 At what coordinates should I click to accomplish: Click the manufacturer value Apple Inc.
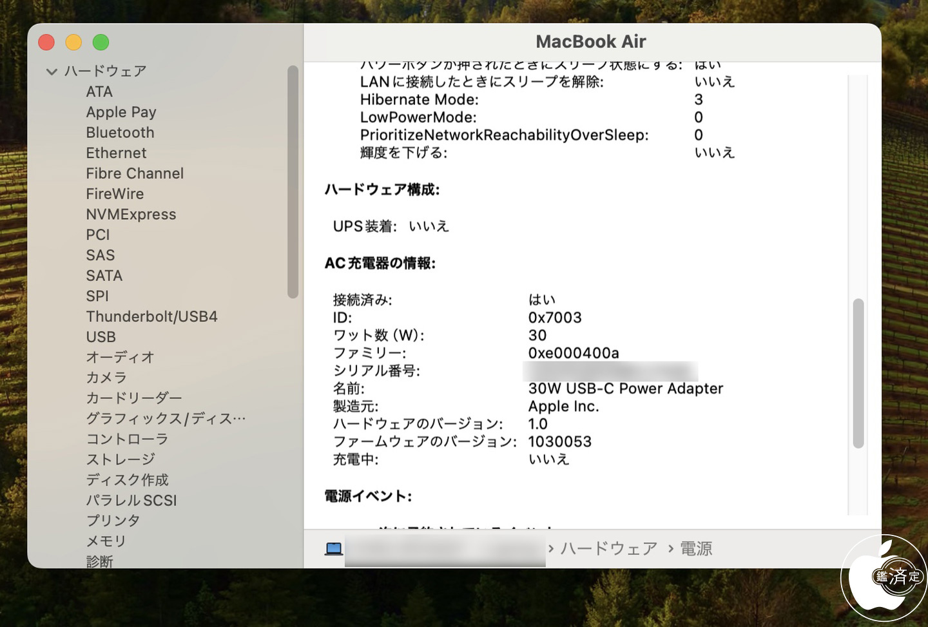click(x=564, y=407)
